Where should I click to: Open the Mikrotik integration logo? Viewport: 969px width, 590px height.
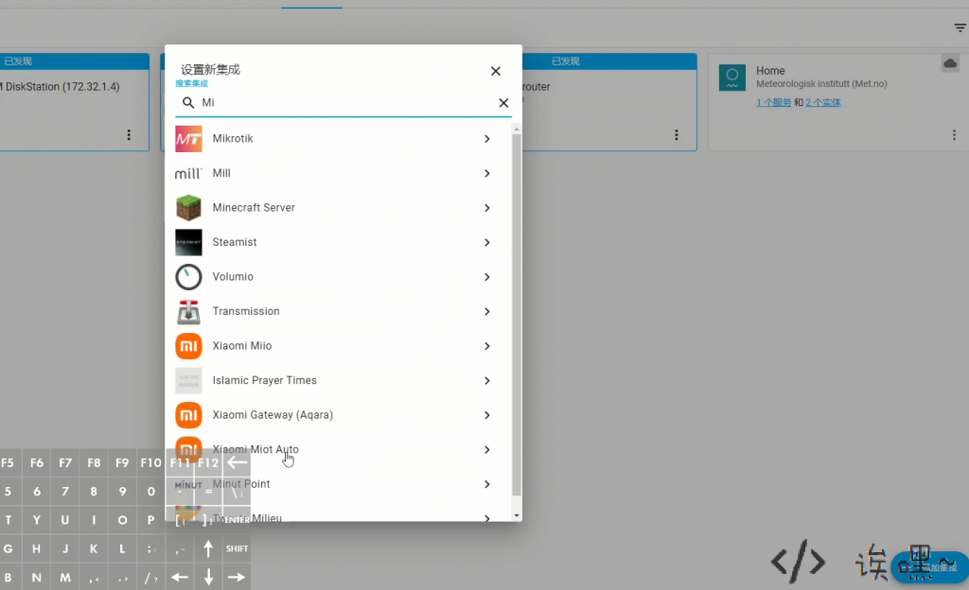point(188,139)
